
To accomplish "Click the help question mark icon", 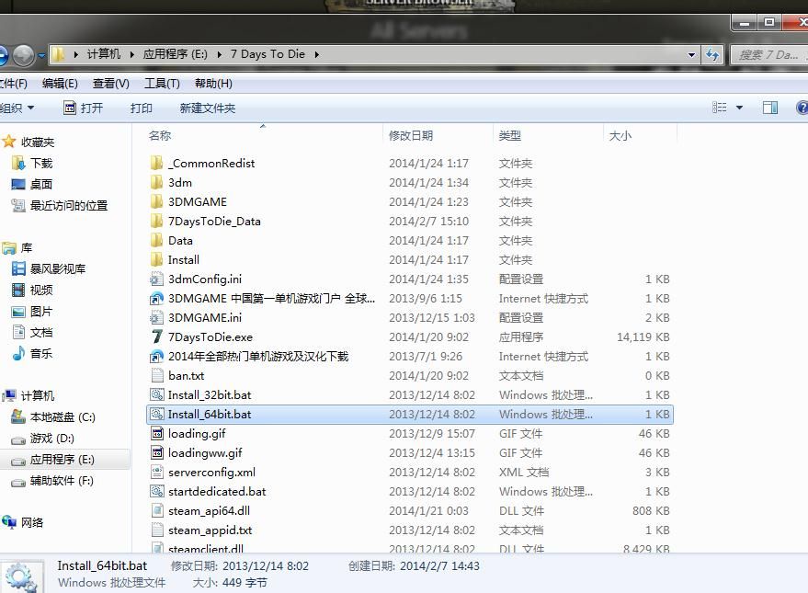I will [801, 108].
